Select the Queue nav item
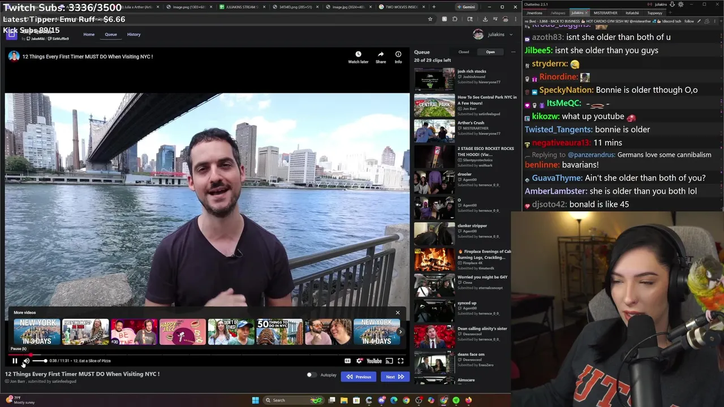The width and height of the screenshot is (724, 407). pyautogui.click(x=111, y=34)
